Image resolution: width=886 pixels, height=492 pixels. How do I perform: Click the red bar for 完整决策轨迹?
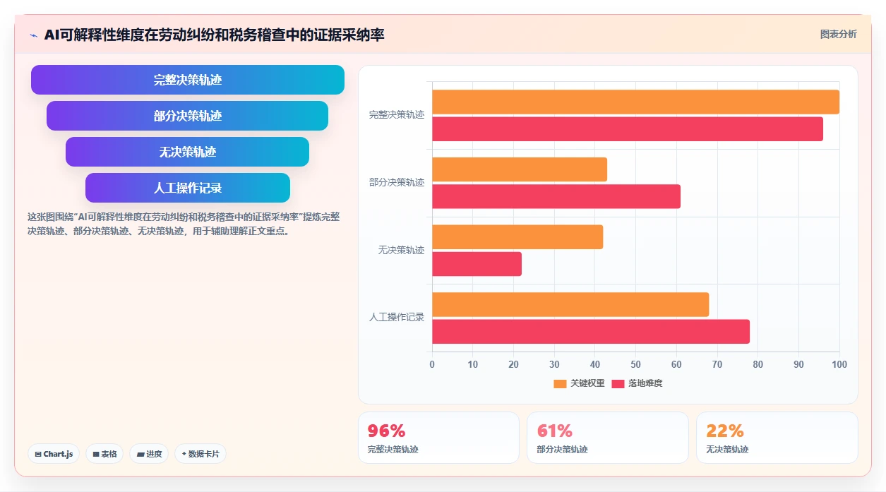pos(628,129)
